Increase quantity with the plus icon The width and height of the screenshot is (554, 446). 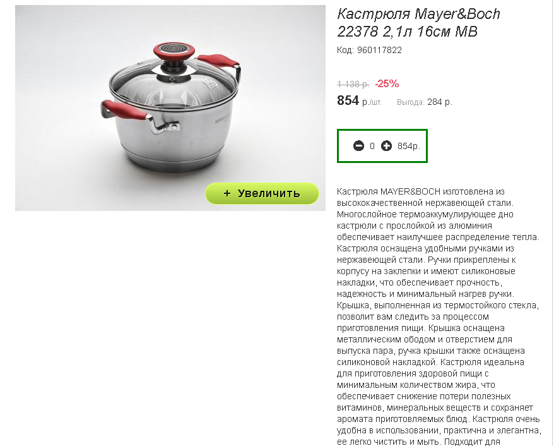tap(386, 146)
